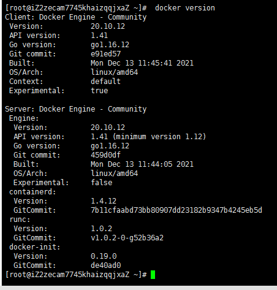277x290 pixels.
Task: Click the containerd: section label
Action: pyautogui.click(x=32, y=192)
